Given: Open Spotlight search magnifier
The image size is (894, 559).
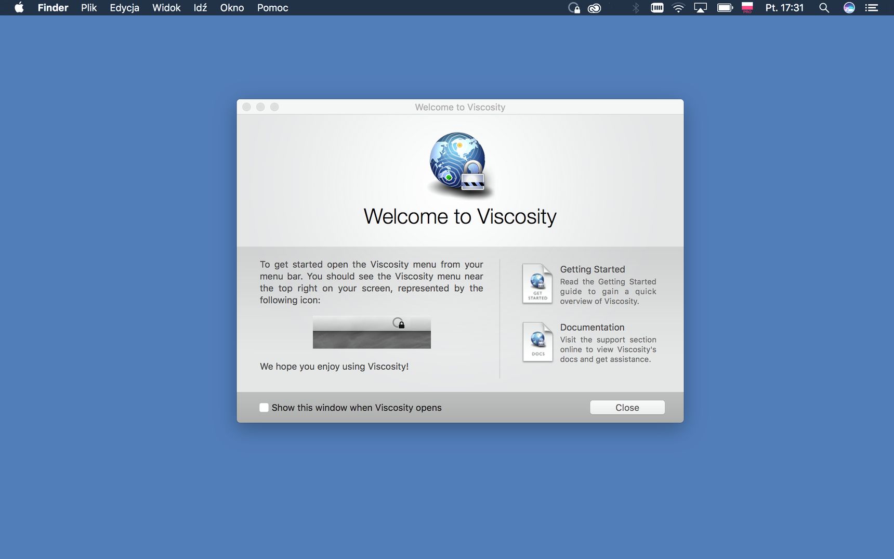Looking at the screenshot, I should tap(824, 8).
